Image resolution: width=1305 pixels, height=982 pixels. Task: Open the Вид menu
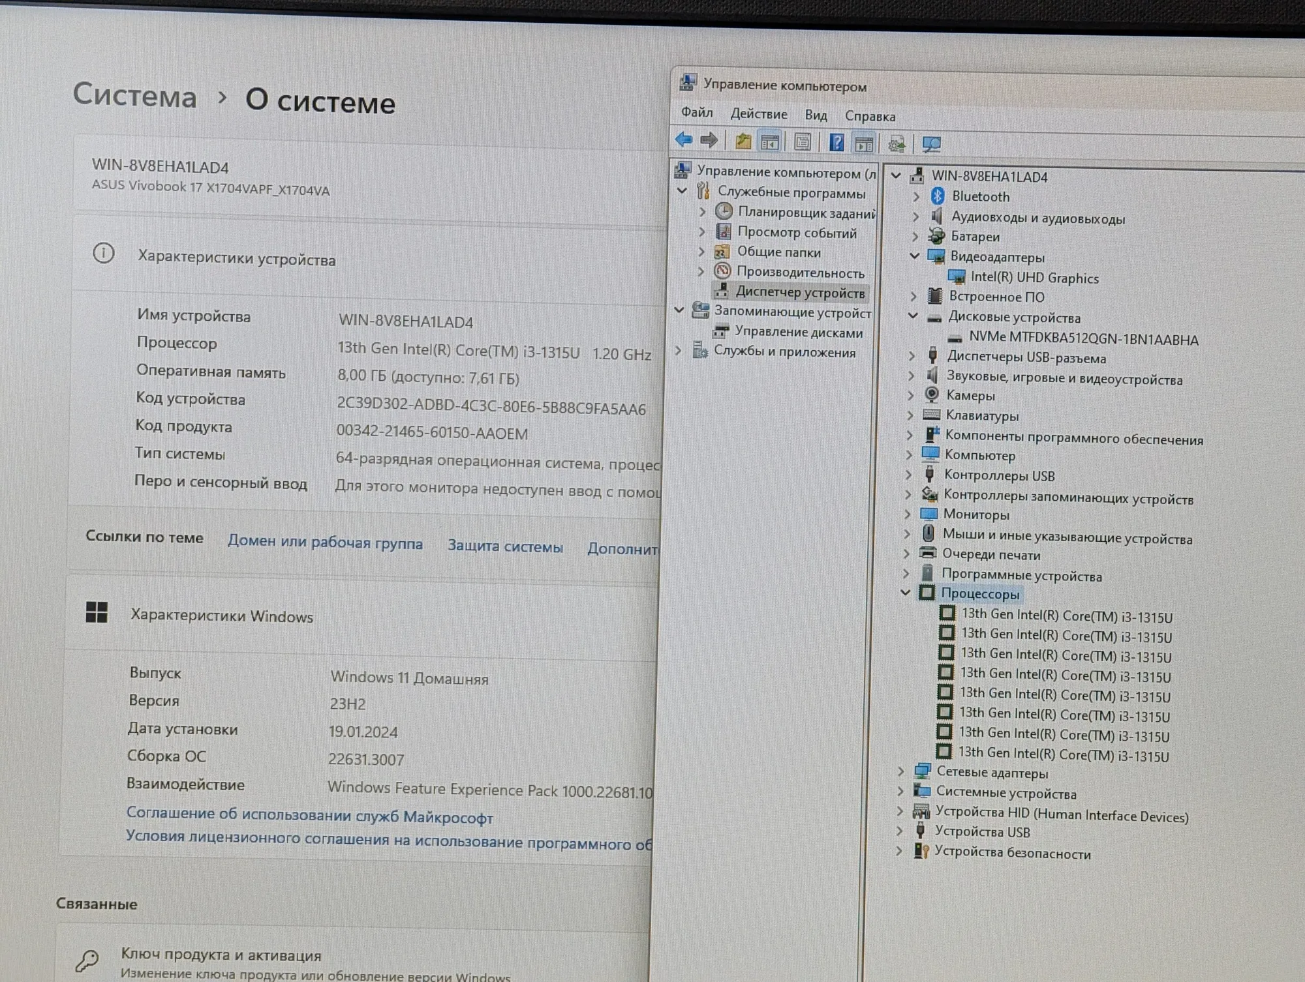click(816, 115)
